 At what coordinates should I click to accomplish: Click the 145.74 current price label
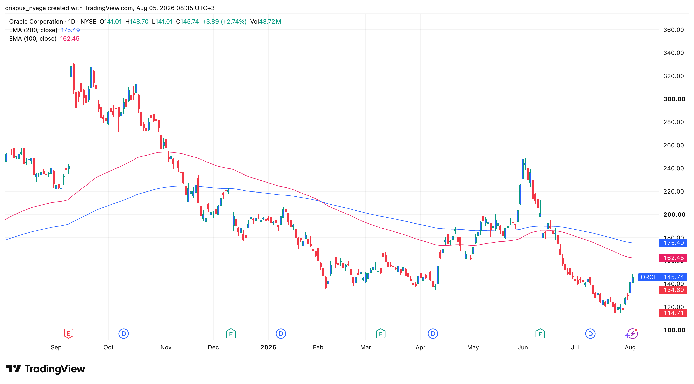pos(673,277)
